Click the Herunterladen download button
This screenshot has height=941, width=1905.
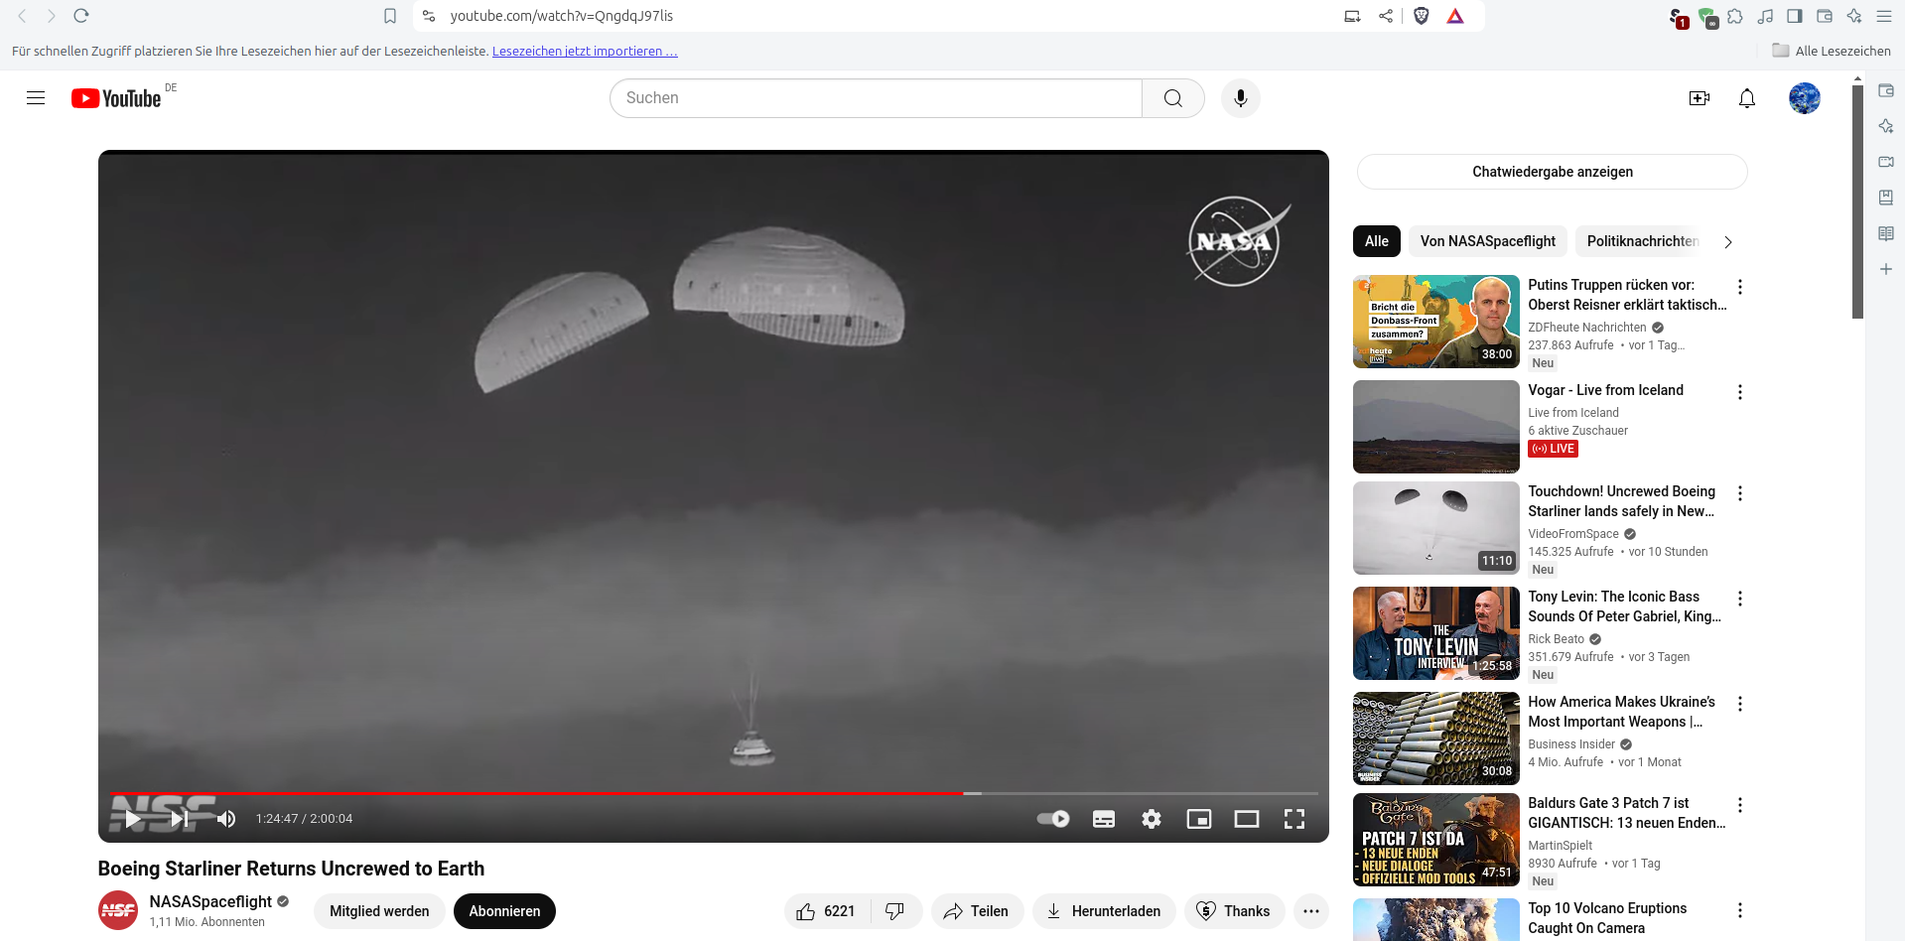pyautogui.click(x=1104, y=911)
